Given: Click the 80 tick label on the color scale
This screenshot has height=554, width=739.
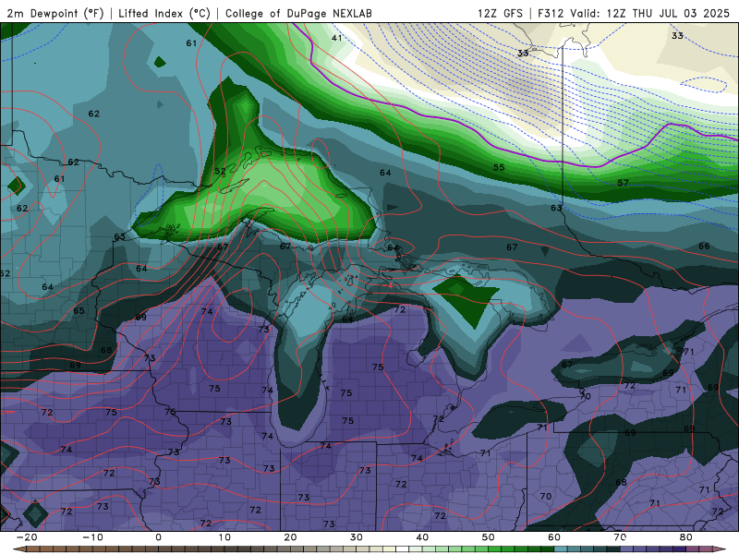Looking at the screenshot, I should (x=686, y=537).
